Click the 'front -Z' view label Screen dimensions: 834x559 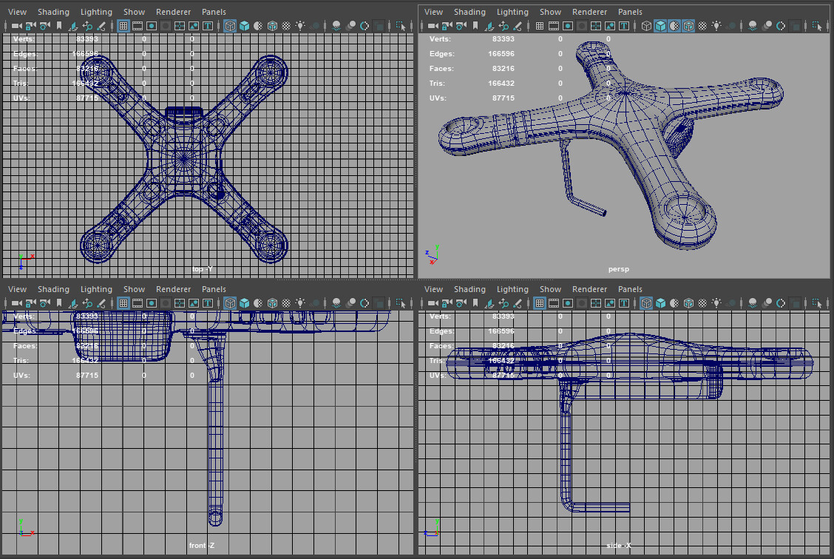[x=202, y=546]
